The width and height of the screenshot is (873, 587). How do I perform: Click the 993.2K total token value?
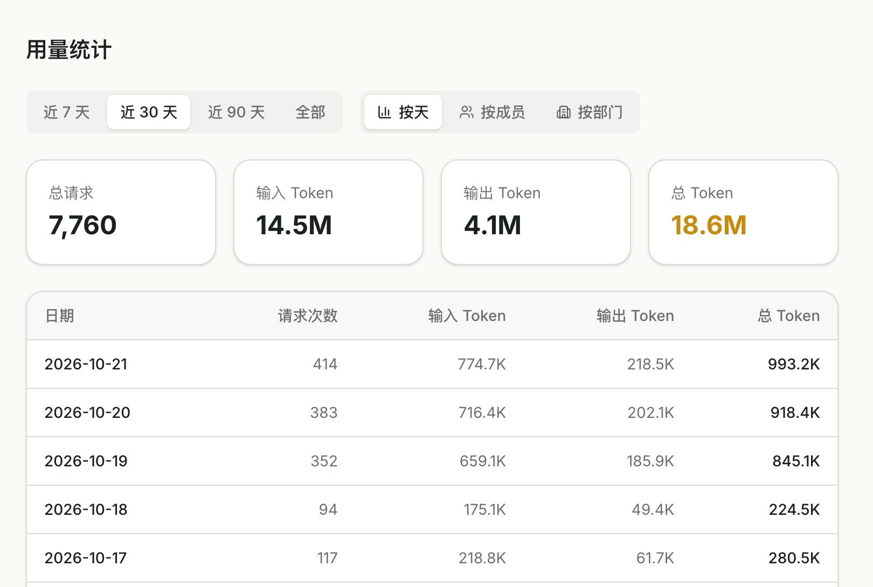tap(794, 364)
